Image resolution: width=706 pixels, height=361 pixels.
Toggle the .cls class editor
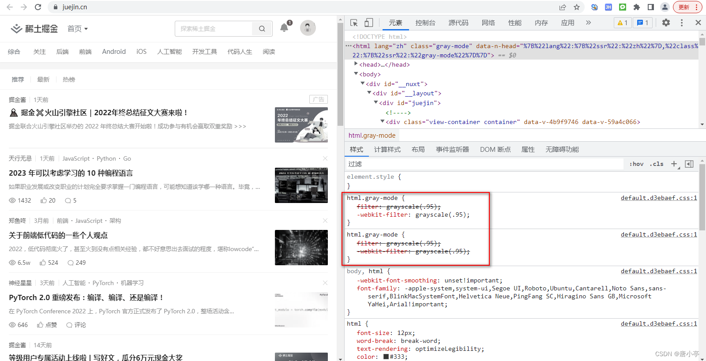point(657,164)
